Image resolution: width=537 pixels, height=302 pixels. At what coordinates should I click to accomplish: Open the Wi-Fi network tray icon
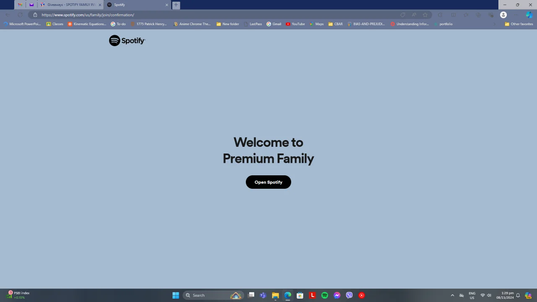(482, 295)
